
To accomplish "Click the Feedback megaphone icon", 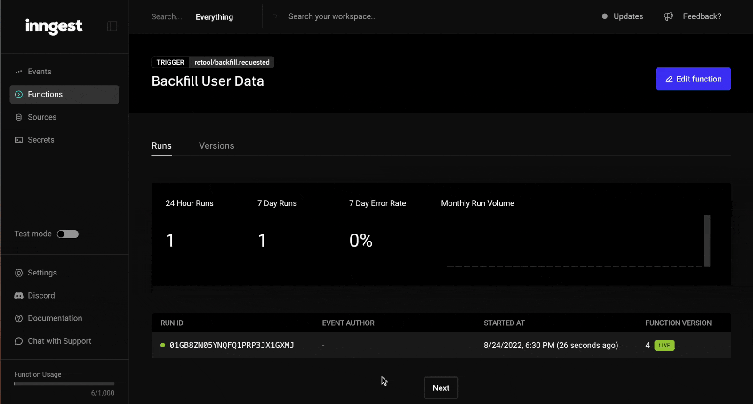I will point(668,17).
